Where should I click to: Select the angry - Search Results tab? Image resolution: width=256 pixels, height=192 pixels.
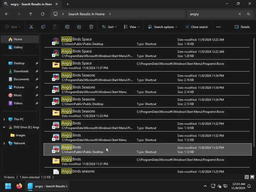click(x=31, y=4)
